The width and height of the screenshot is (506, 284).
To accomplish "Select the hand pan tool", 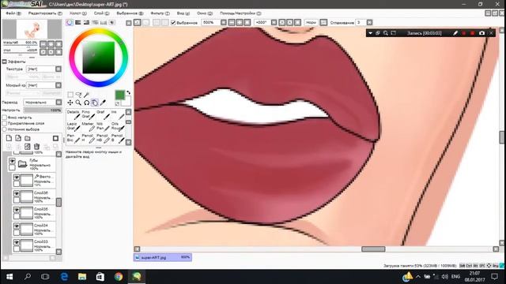I will 95,103.
